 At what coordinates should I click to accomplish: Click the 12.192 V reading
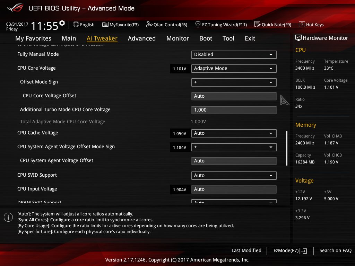(x=304, y=198)
